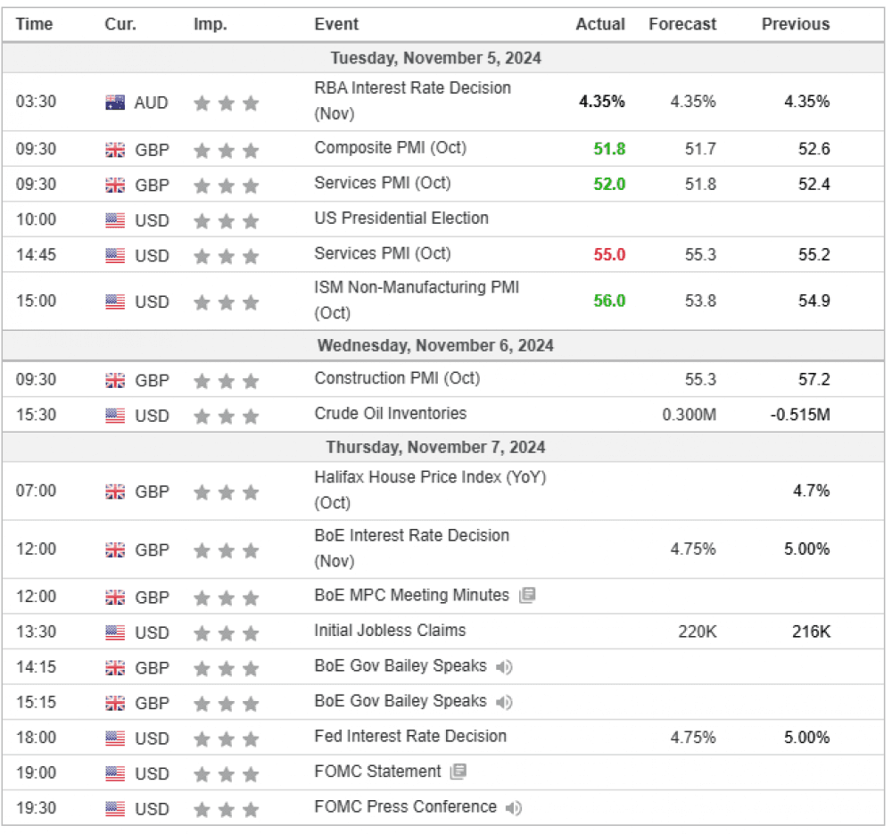Click the UK flag in the BoE Interest Rate Decision row
The image size is (892, 834).
115,550
